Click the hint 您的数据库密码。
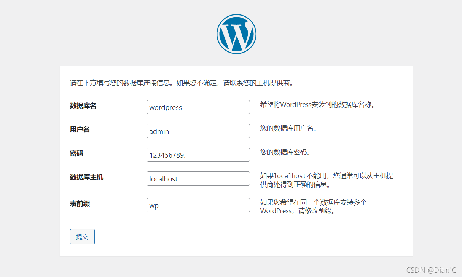The height and width of the screenshot is (277, 462). [285, 152]
